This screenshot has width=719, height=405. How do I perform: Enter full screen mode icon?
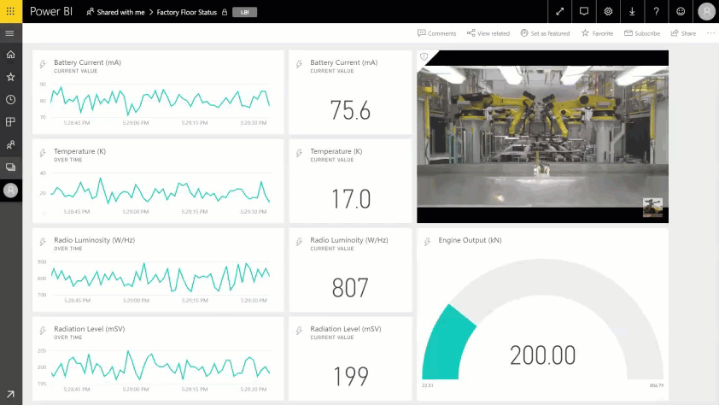point(560,11)
